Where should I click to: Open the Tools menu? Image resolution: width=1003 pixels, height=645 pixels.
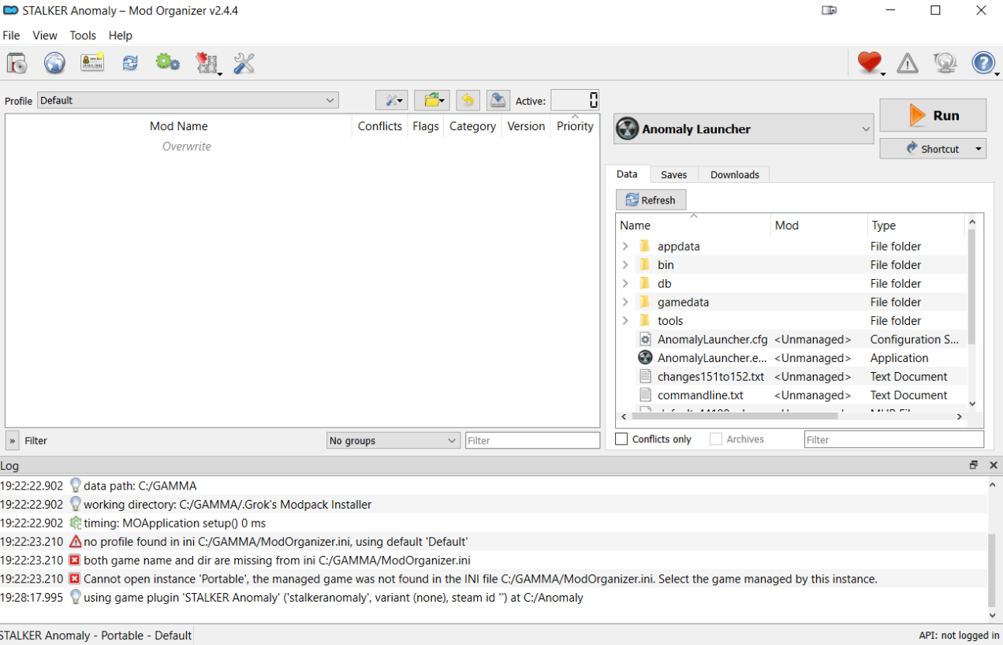click(82, 35)
